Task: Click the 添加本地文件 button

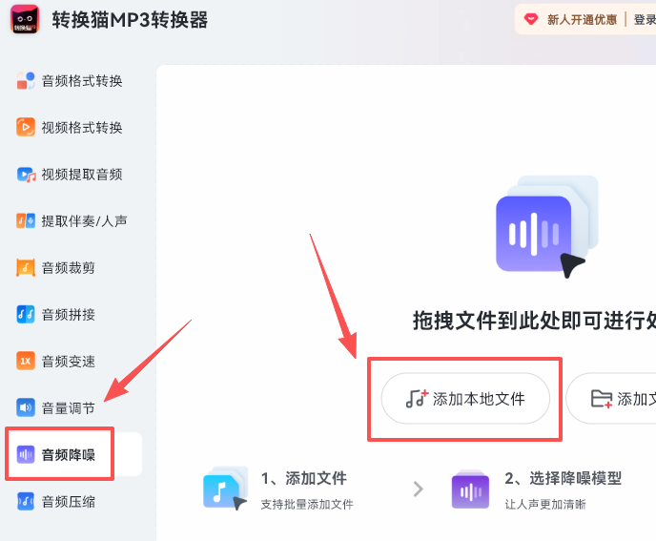Action: pos(465,399)
